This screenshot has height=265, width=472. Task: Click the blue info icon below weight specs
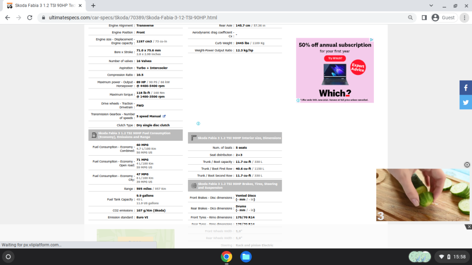coord(198,123)
